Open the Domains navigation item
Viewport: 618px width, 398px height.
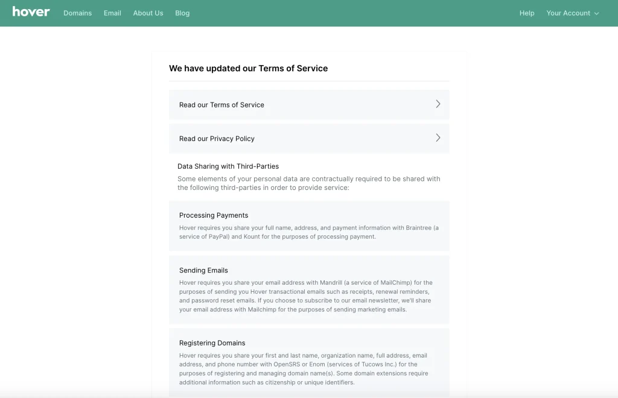(x=78, y=13)
